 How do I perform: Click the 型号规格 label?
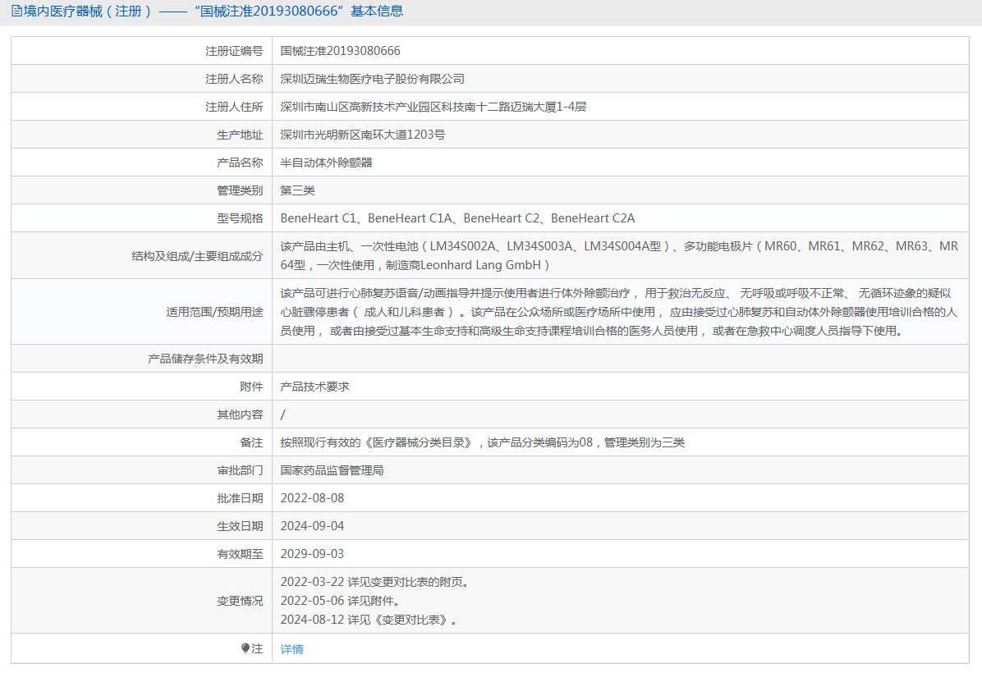(x=240, y=218)
